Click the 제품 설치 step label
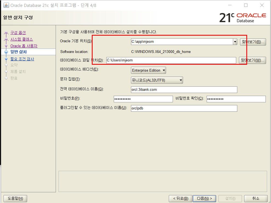The width and height of the screenshot is (271, 203). click(18, 72)
